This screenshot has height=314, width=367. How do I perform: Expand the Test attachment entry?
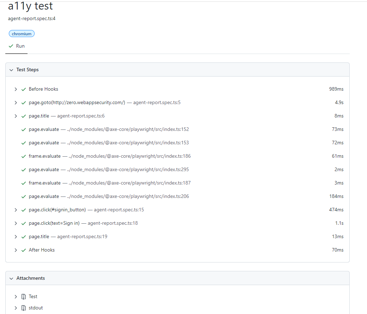point(16,296)
